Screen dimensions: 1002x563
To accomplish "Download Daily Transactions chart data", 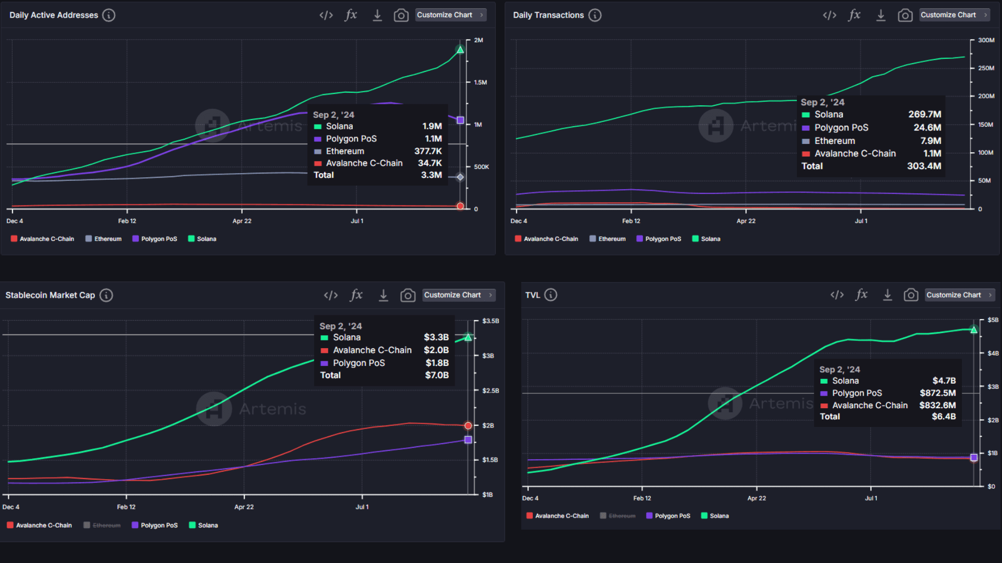I will point(881,15).
